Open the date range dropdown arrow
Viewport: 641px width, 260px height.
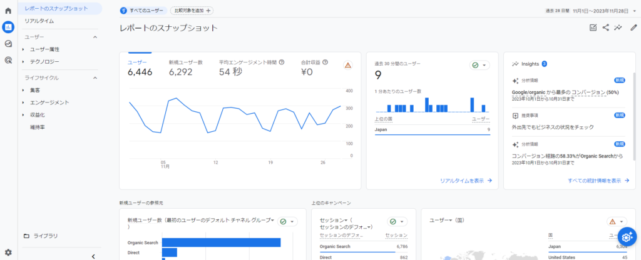click(x=634, y=11)
